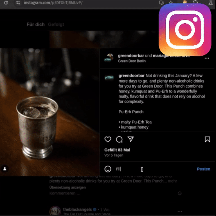Click the instagram.com address bar URL
The height and width of the screenshot is (216, 216).
53,3
